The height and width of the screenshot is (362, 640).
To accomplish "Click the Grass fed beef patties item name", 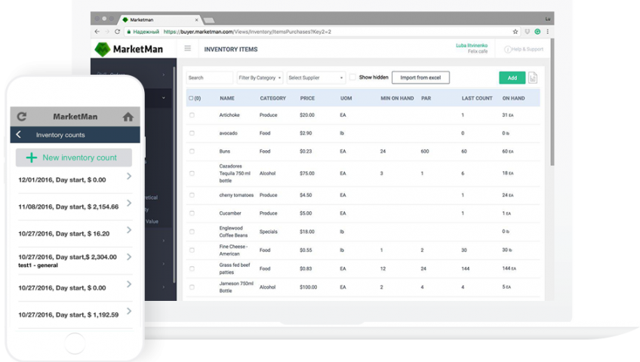I will point(235,268).
